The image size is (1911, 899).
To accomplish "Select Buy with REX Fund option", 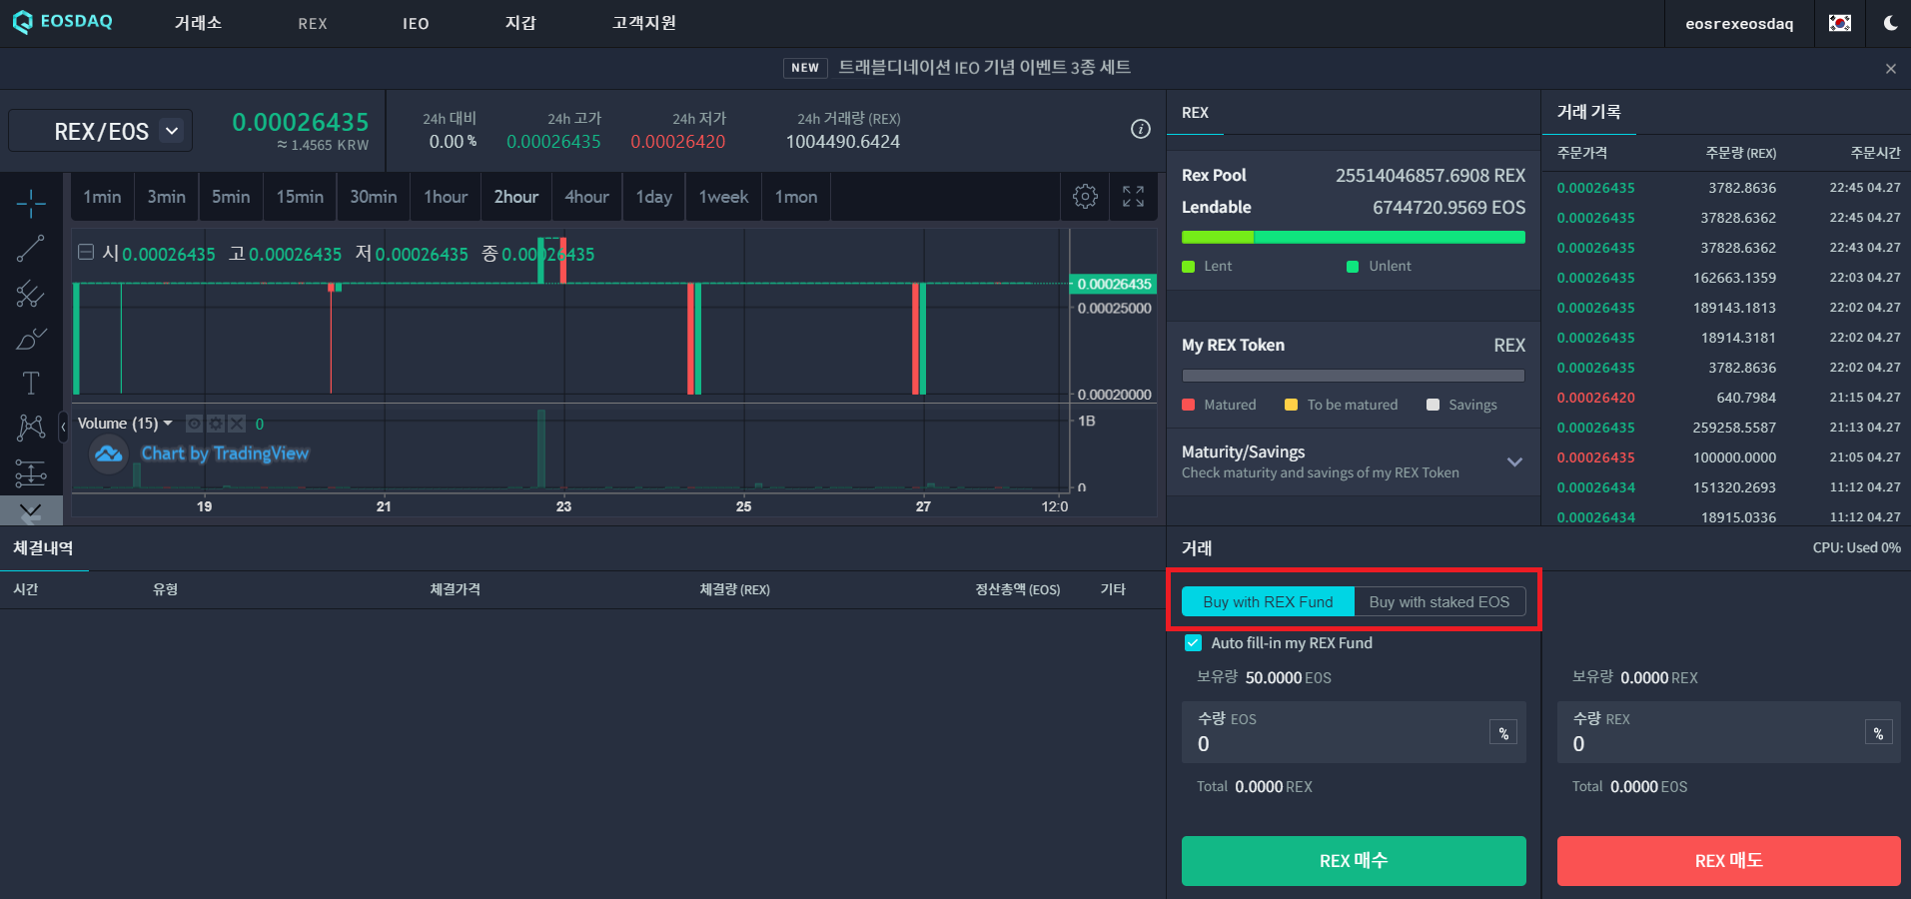I will pos(1268,601).
